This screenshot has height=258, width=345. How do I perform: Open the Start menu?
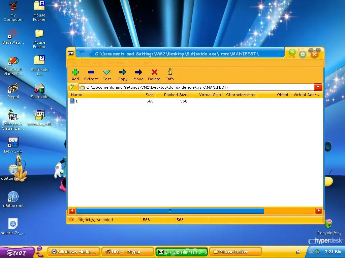(17, 253)
